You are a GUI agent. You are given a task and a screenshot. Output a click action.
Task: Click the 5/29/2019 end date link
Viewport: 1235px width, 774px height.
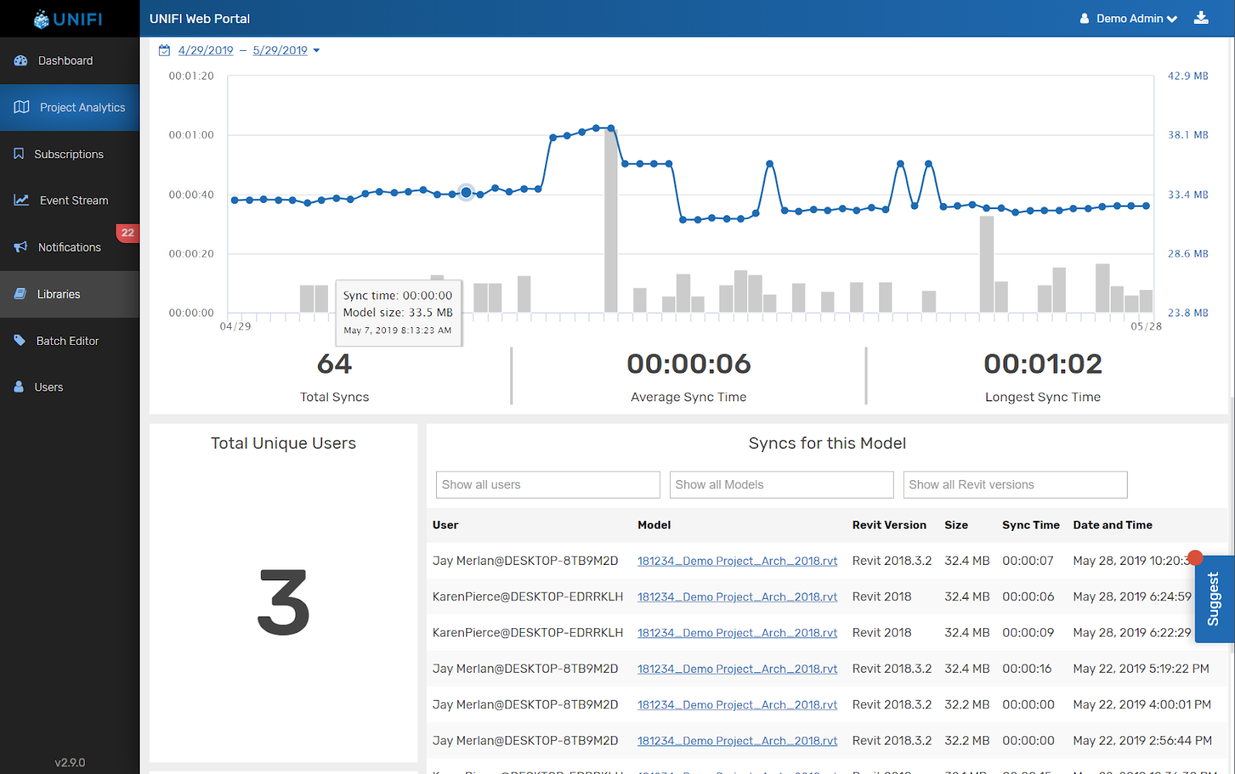pyautogui.click(x=280, y=50)
